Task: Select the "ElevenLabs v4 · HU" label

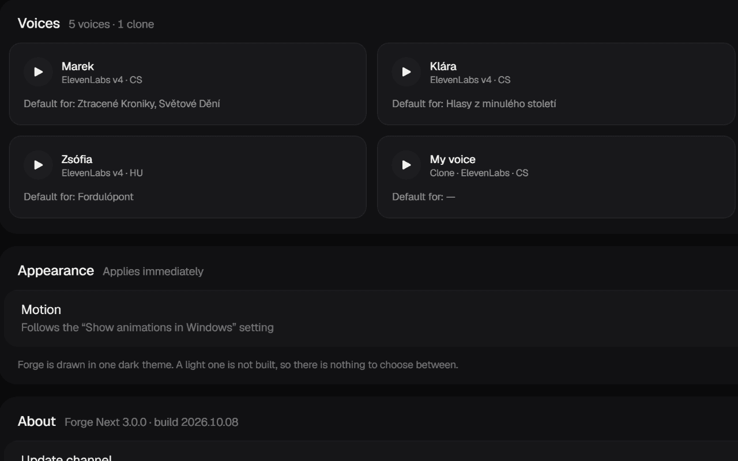Action: coord(103,173)
